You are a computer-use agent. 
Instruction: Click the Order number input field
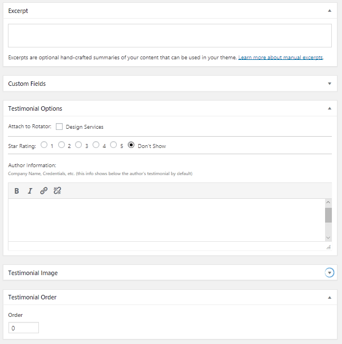pos(24,328)
